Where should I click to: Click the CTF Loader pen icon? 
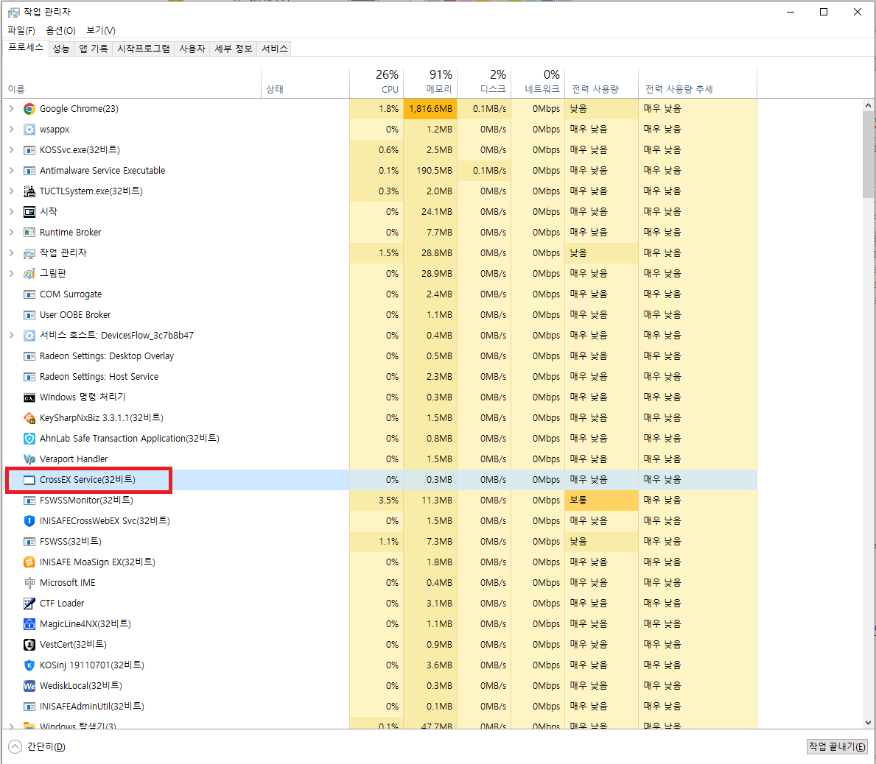tap(29, 604)
